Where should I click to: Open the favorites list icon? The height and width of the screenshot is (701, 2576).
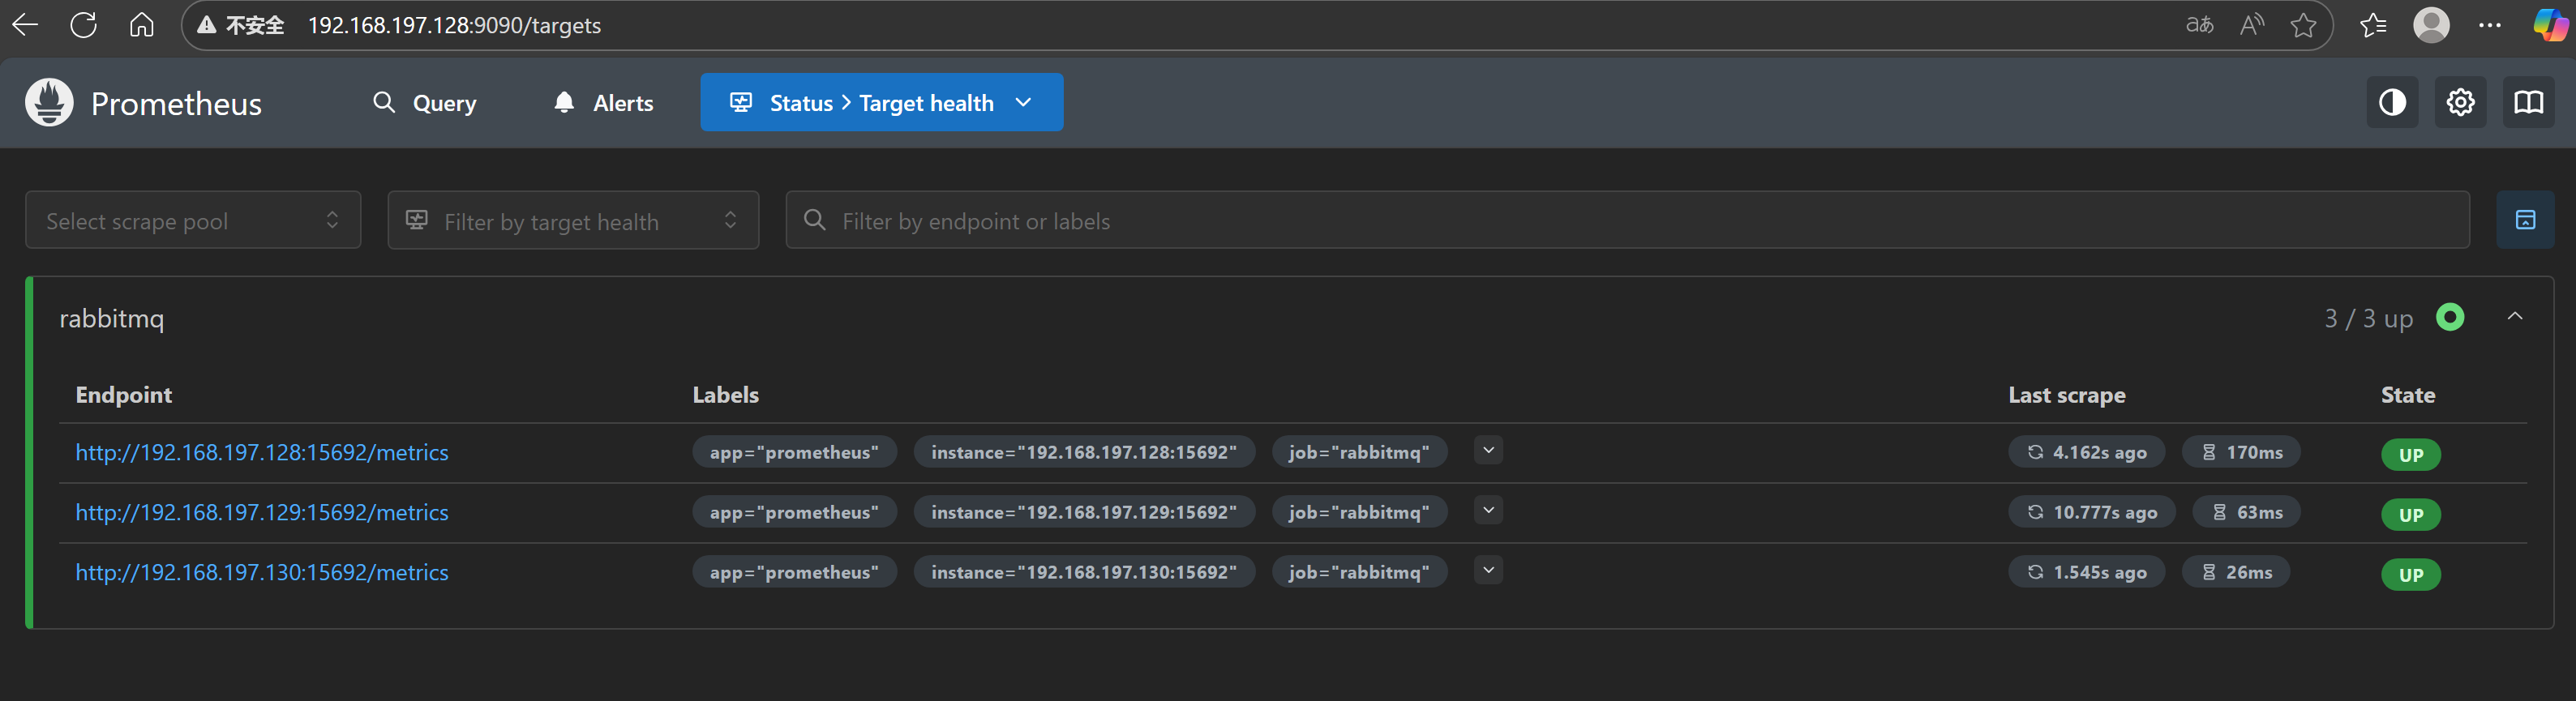pos(2373,25)
